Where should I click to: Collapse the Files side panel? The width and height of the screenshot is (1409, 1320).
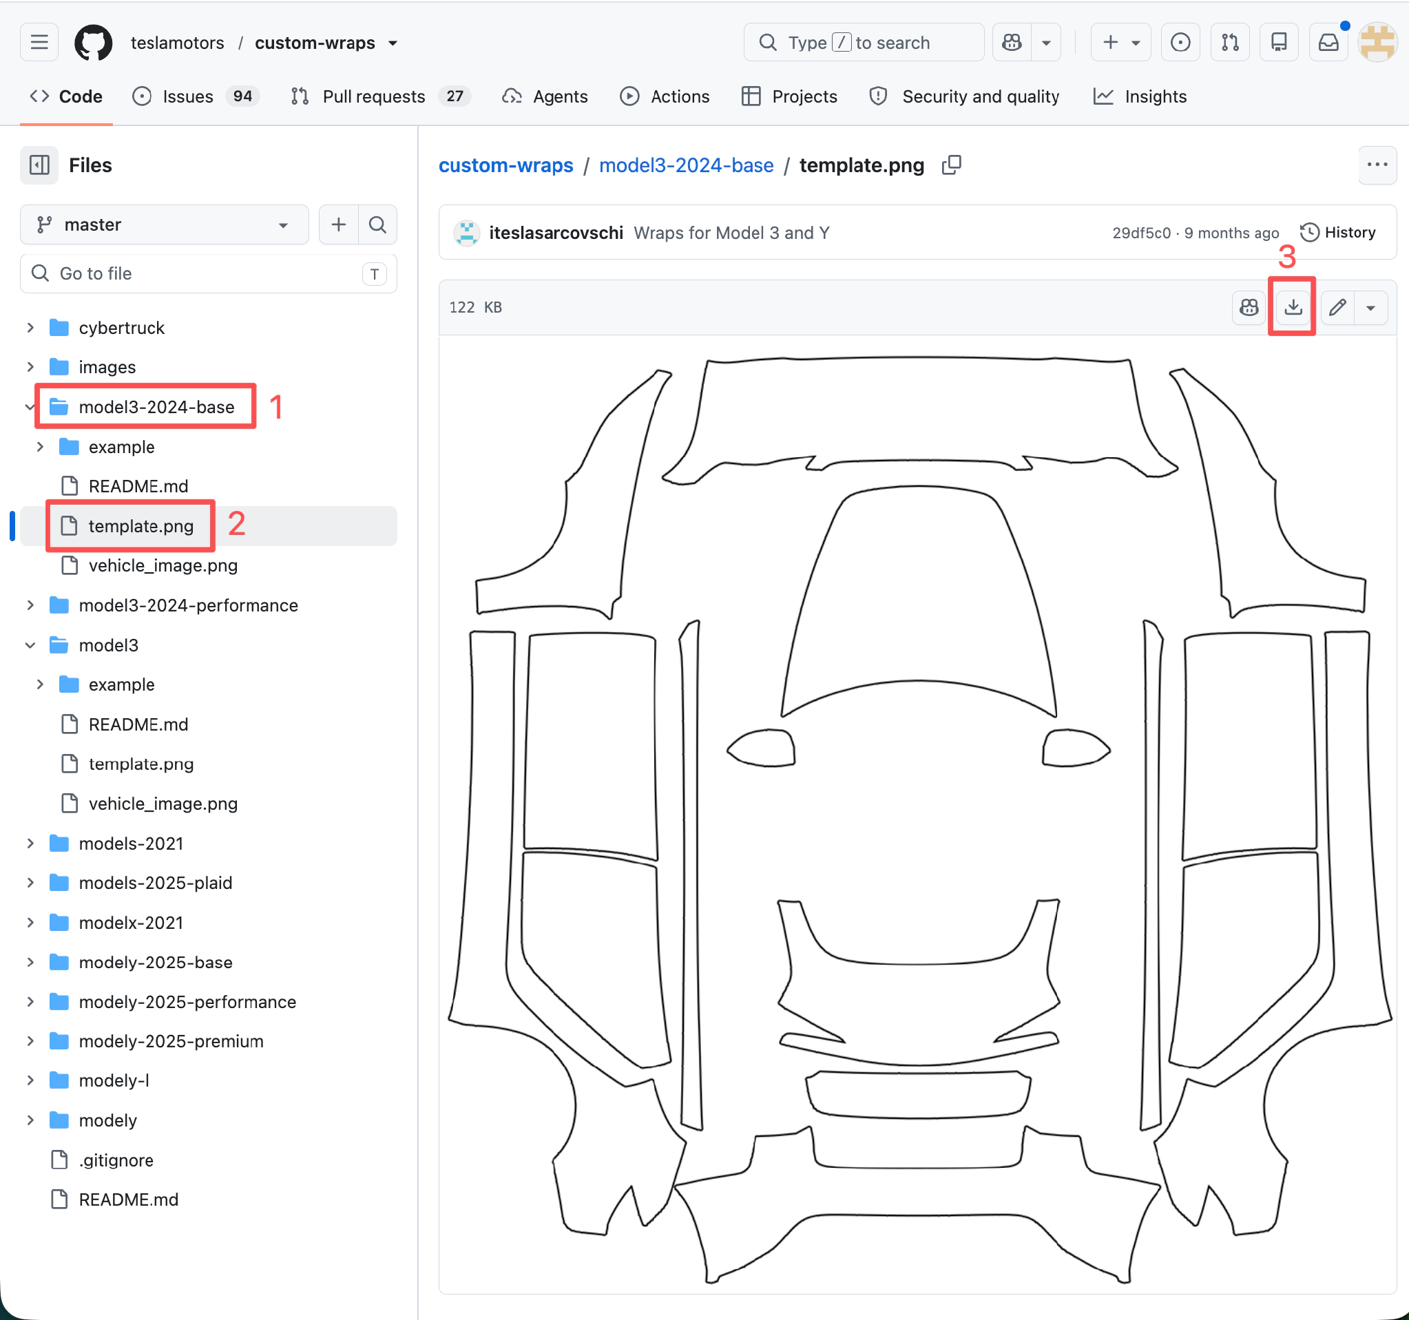[39, 165]
